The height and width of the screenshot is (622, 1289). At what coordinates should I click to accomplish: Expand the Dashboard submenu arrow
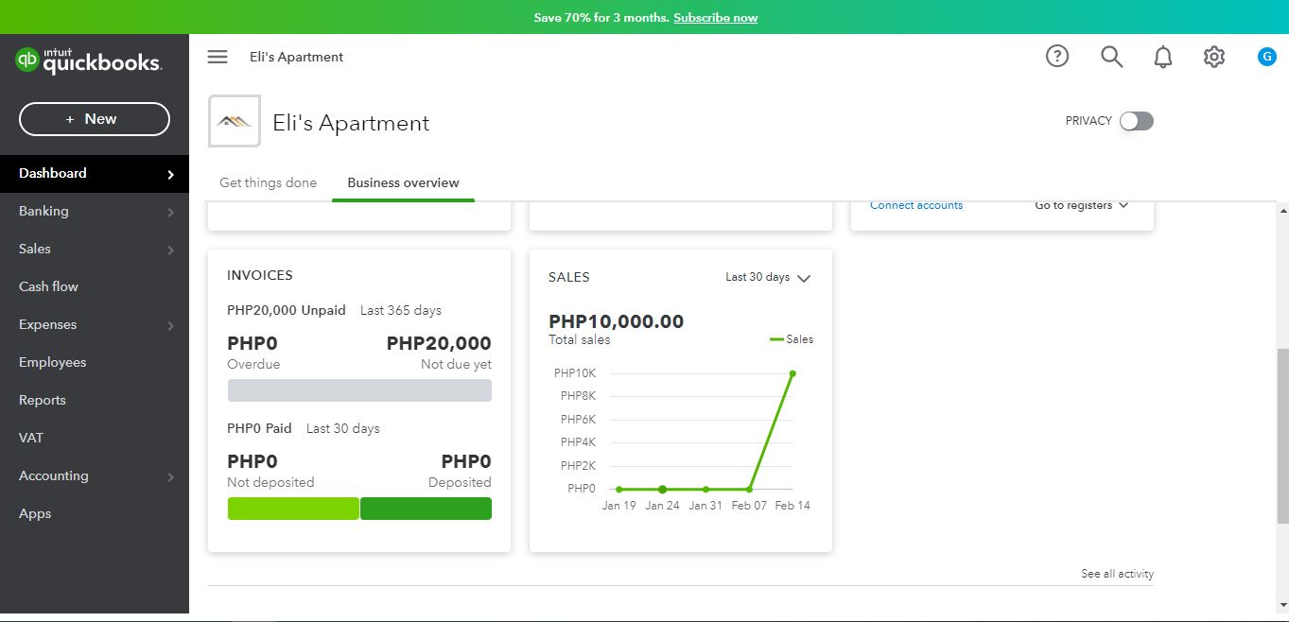tap(170, 174)
